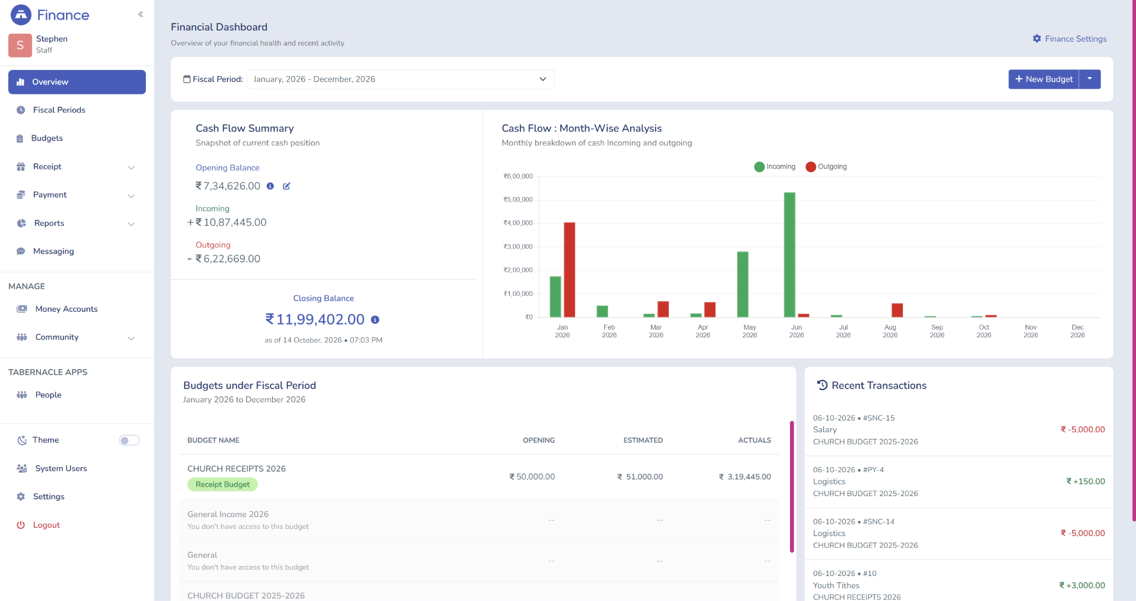This screenshot has width=1136, height=601.
Task: Toggle the Theme dark mode switch
Action: 129,440
